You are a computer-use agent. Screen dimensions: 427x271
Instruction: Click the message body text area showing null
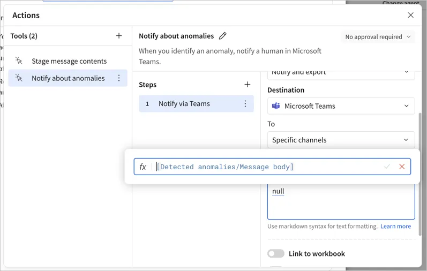(341, 201)
